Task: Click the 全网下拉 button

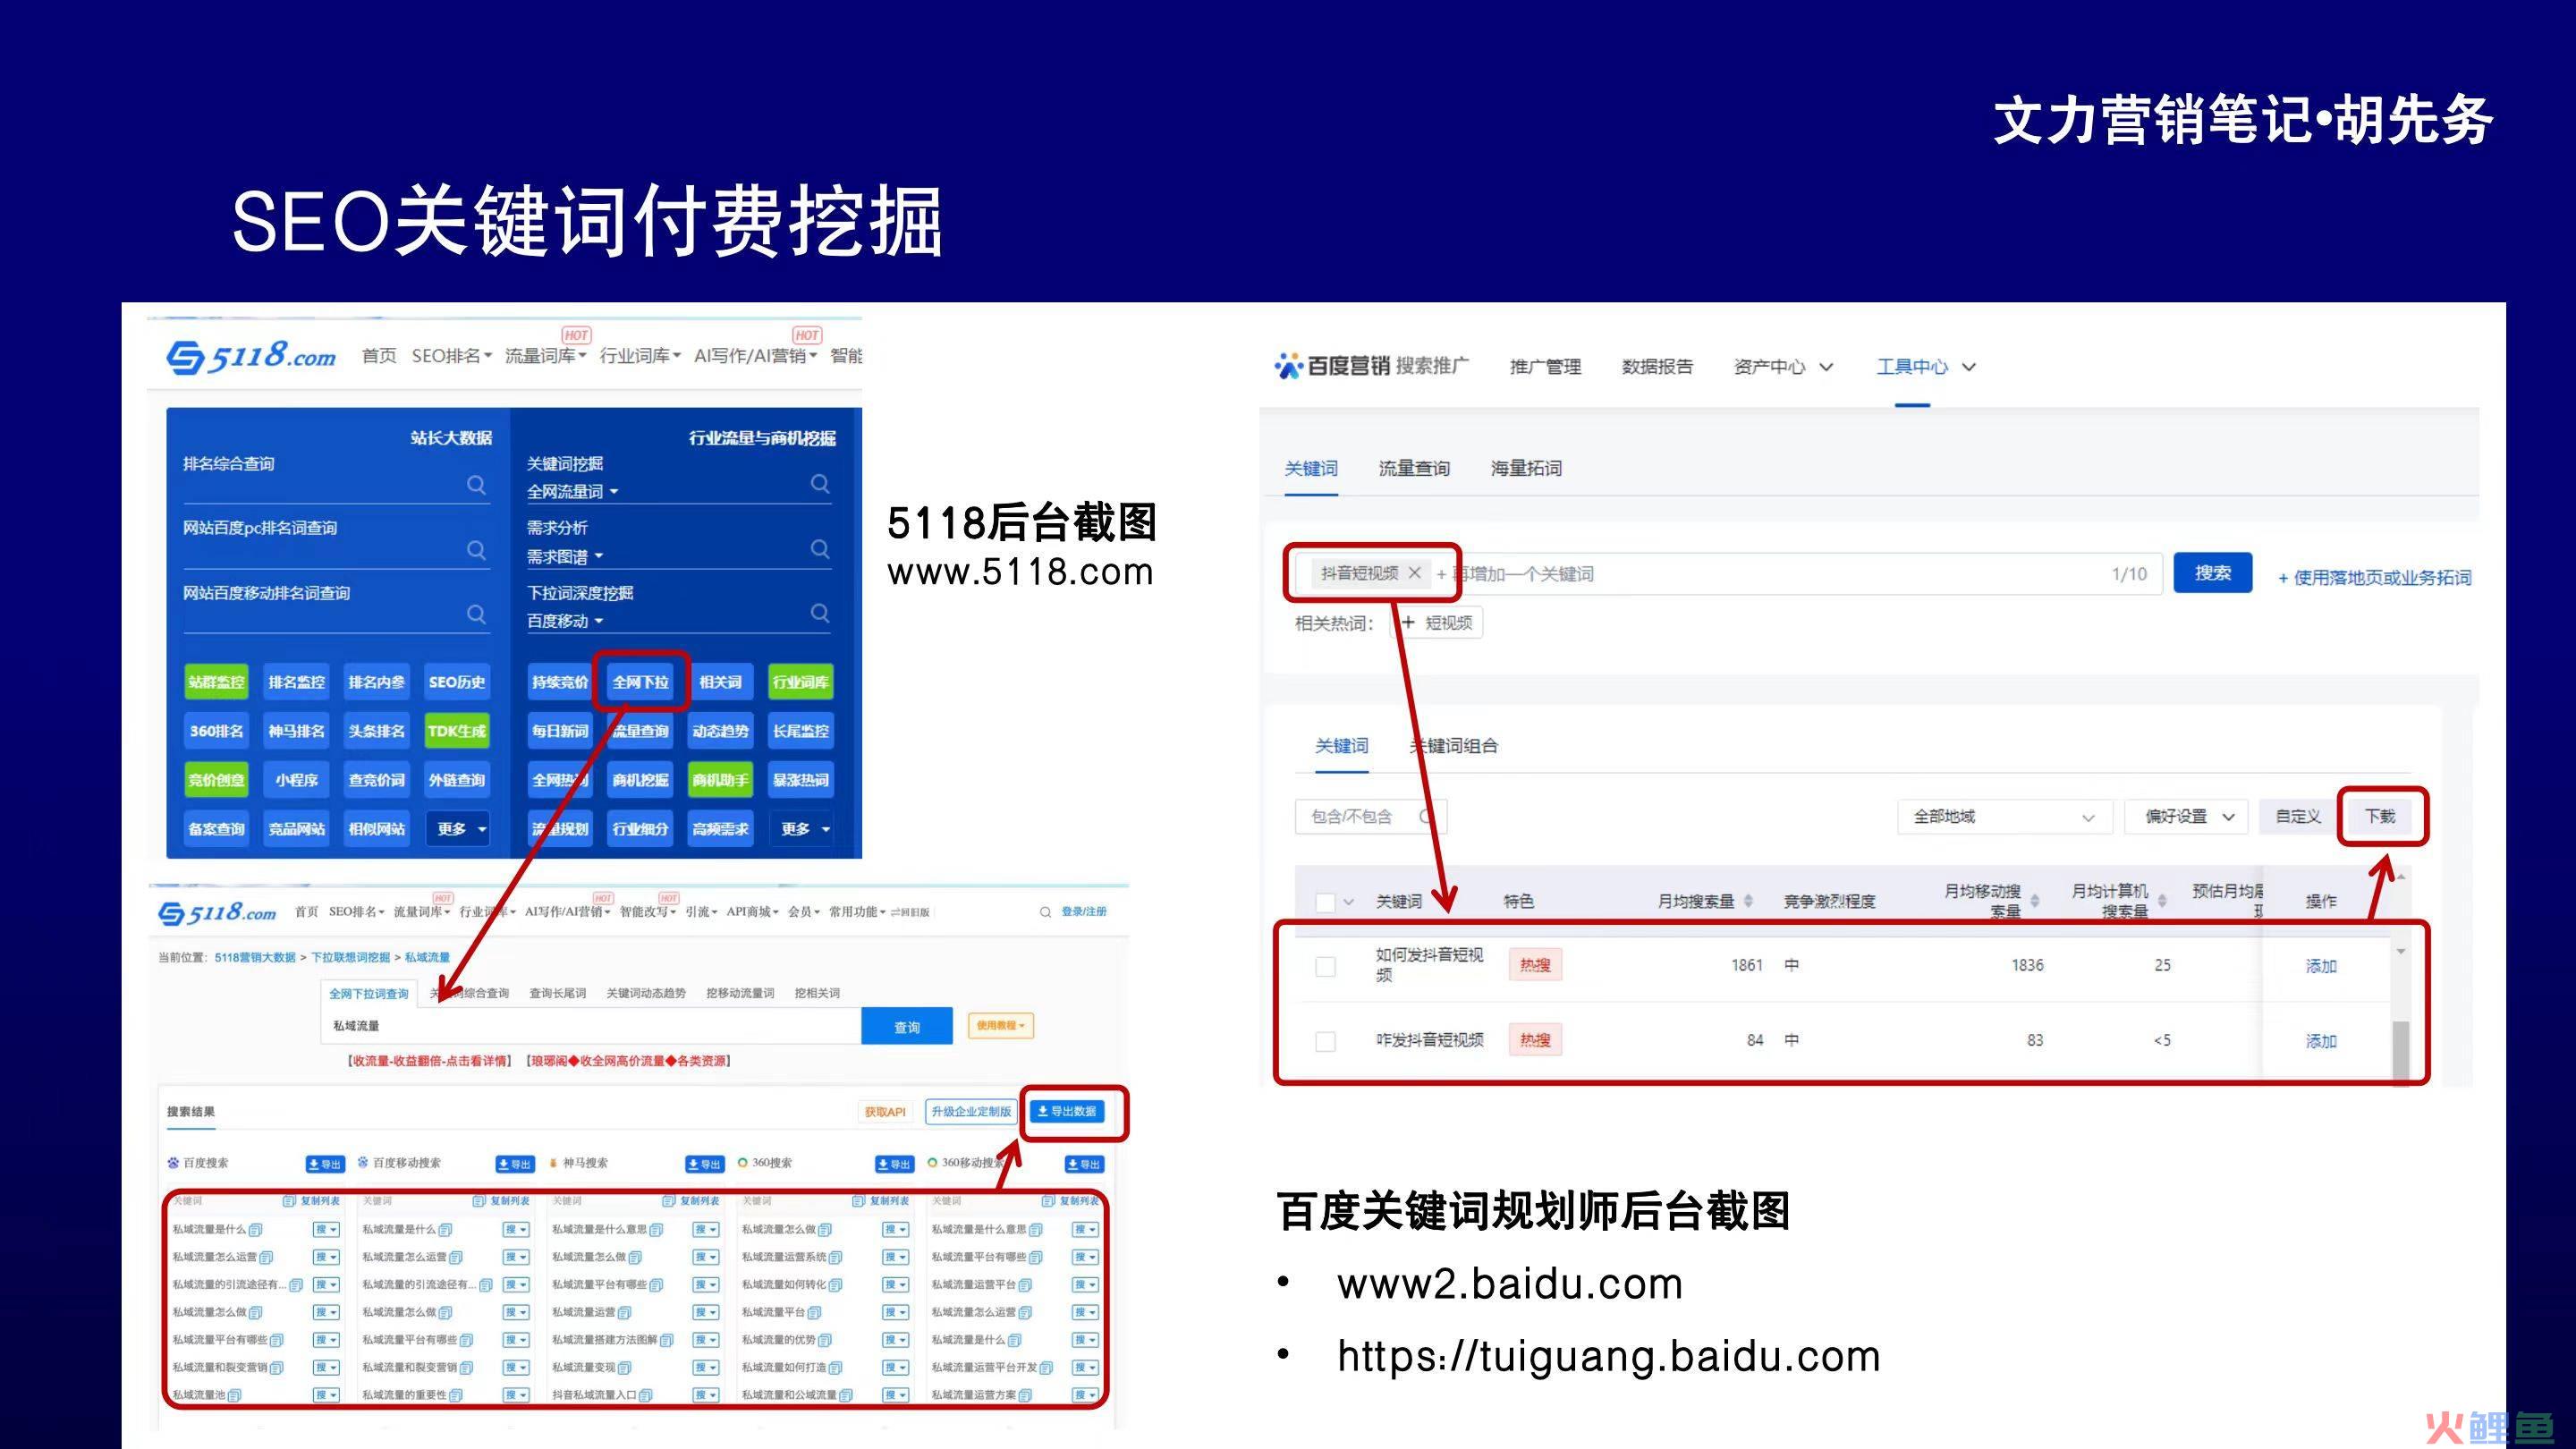Action: 640,682
